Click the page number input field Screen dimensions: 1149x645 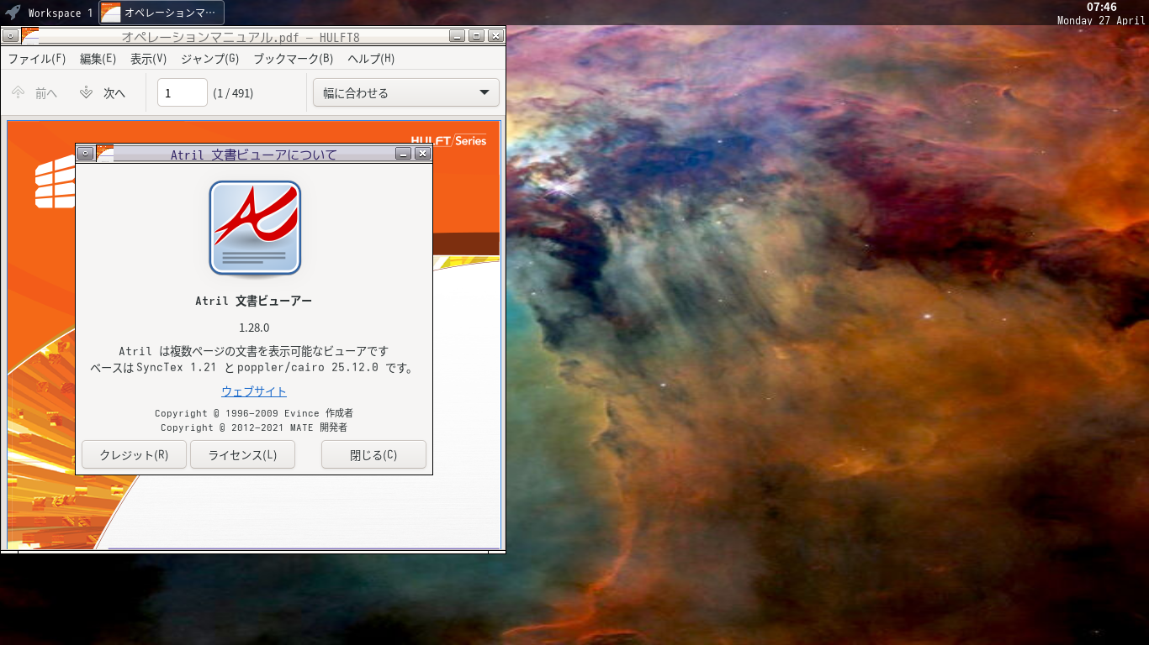pyautogui.click(x=183, y=92)
